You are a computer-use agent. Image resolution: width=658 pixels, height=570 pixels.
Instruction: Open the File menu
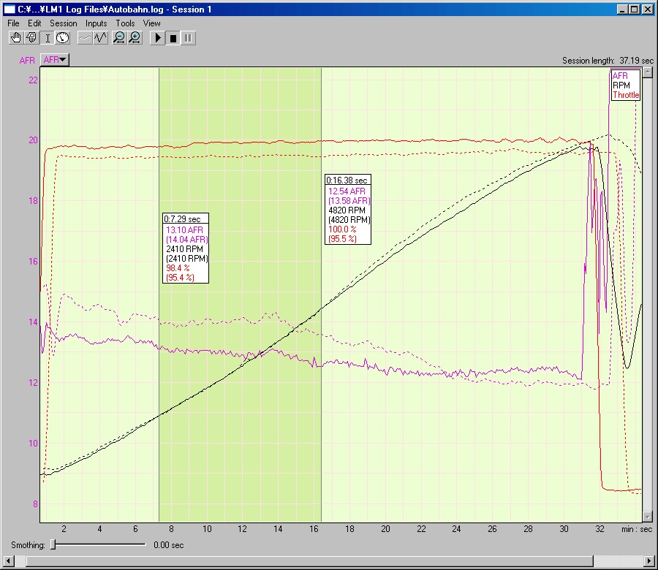(13, 23)
